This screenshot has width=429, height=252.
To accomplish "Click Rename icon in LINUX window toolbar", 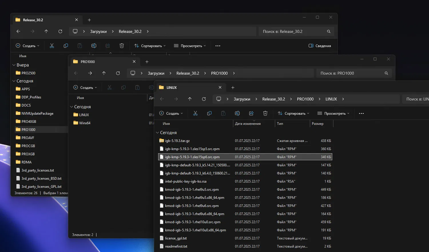I will 237,113.
